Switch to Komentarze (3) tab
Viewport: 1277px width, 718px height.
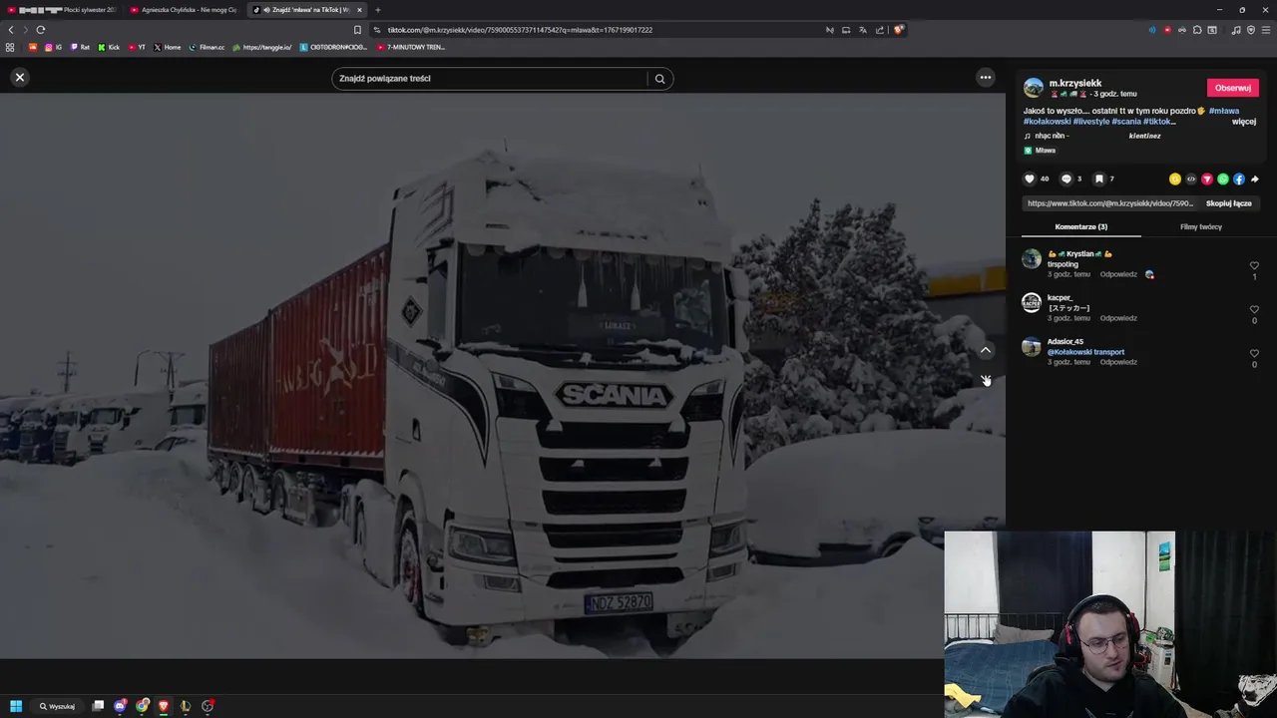point(1081,227)
